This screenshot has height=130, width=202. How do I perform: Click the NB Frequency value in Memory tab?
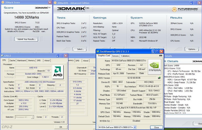coord(92,74)
